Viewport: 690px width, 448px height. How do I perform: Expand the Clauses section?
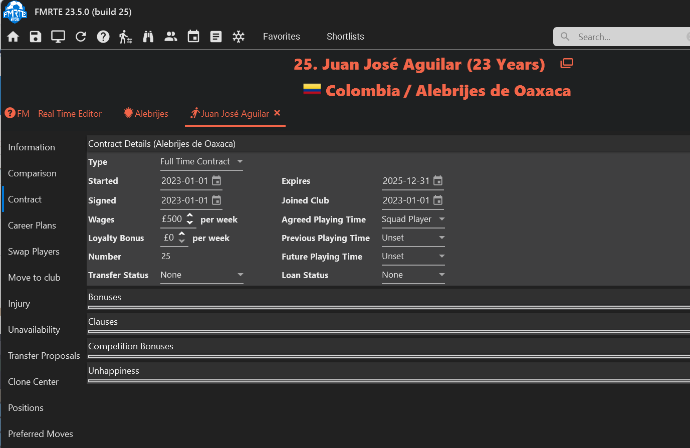[x=388, y=322]
